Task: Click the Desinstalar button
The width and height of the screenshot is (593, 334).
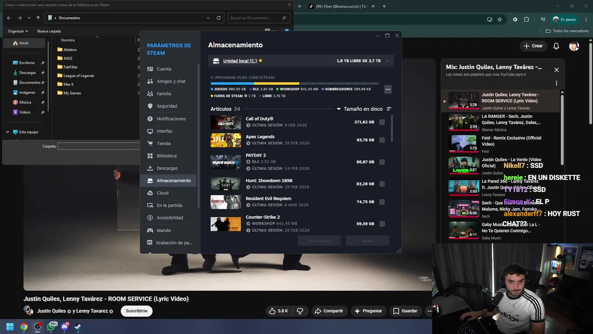Action: (x=319, y=241)
